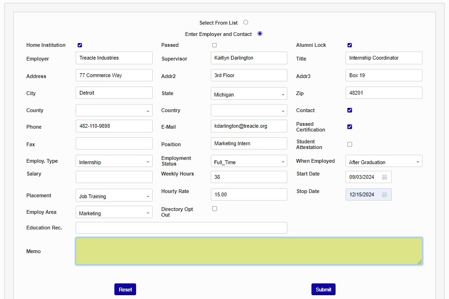Focus the empty Salary input field

pyautogui.click(x=114, y=177)
